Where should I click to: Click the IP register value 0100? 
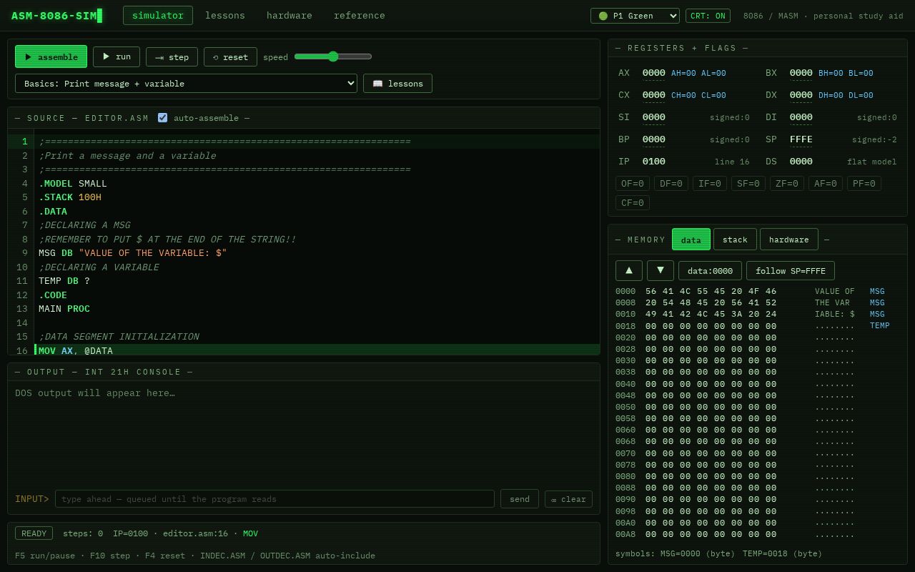[653, 162]
